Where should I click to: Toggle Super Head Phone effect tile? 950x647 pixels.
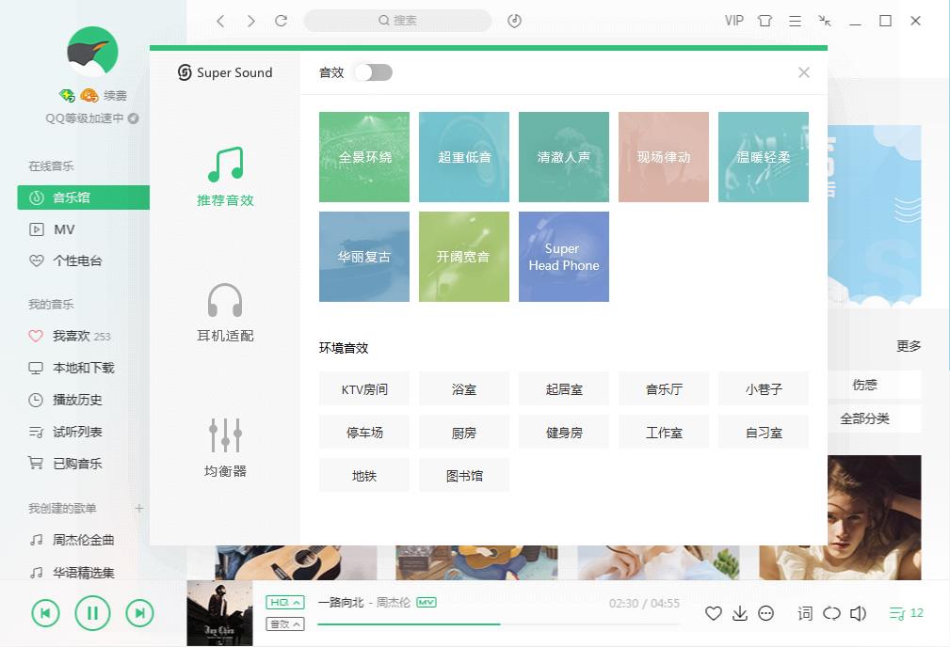(x=563, y=256)
